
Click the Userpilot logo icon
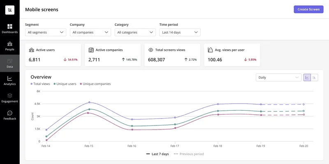[x=9, y=10]
